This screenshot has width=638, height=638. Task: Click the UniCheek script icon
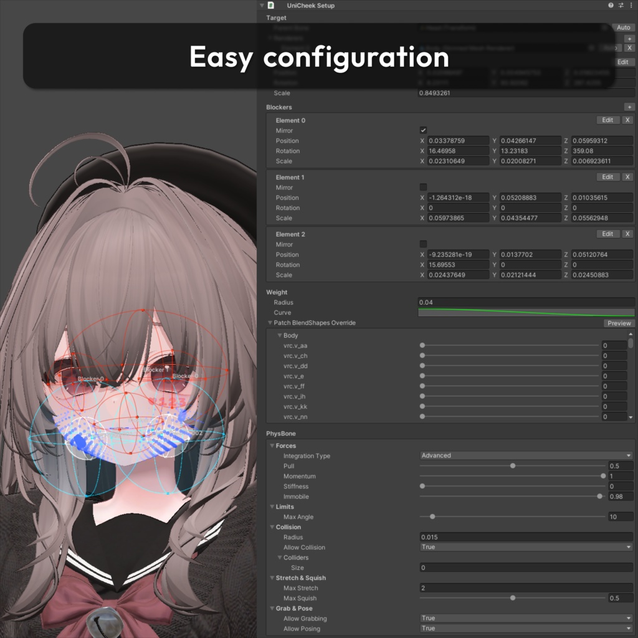point(271,5)
